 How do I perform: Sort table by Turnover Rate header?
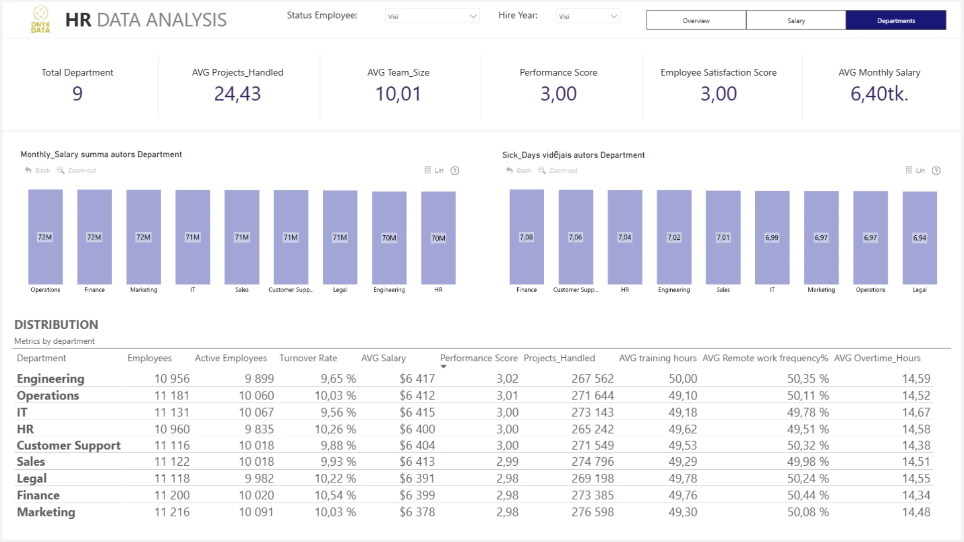click(308, 358)
